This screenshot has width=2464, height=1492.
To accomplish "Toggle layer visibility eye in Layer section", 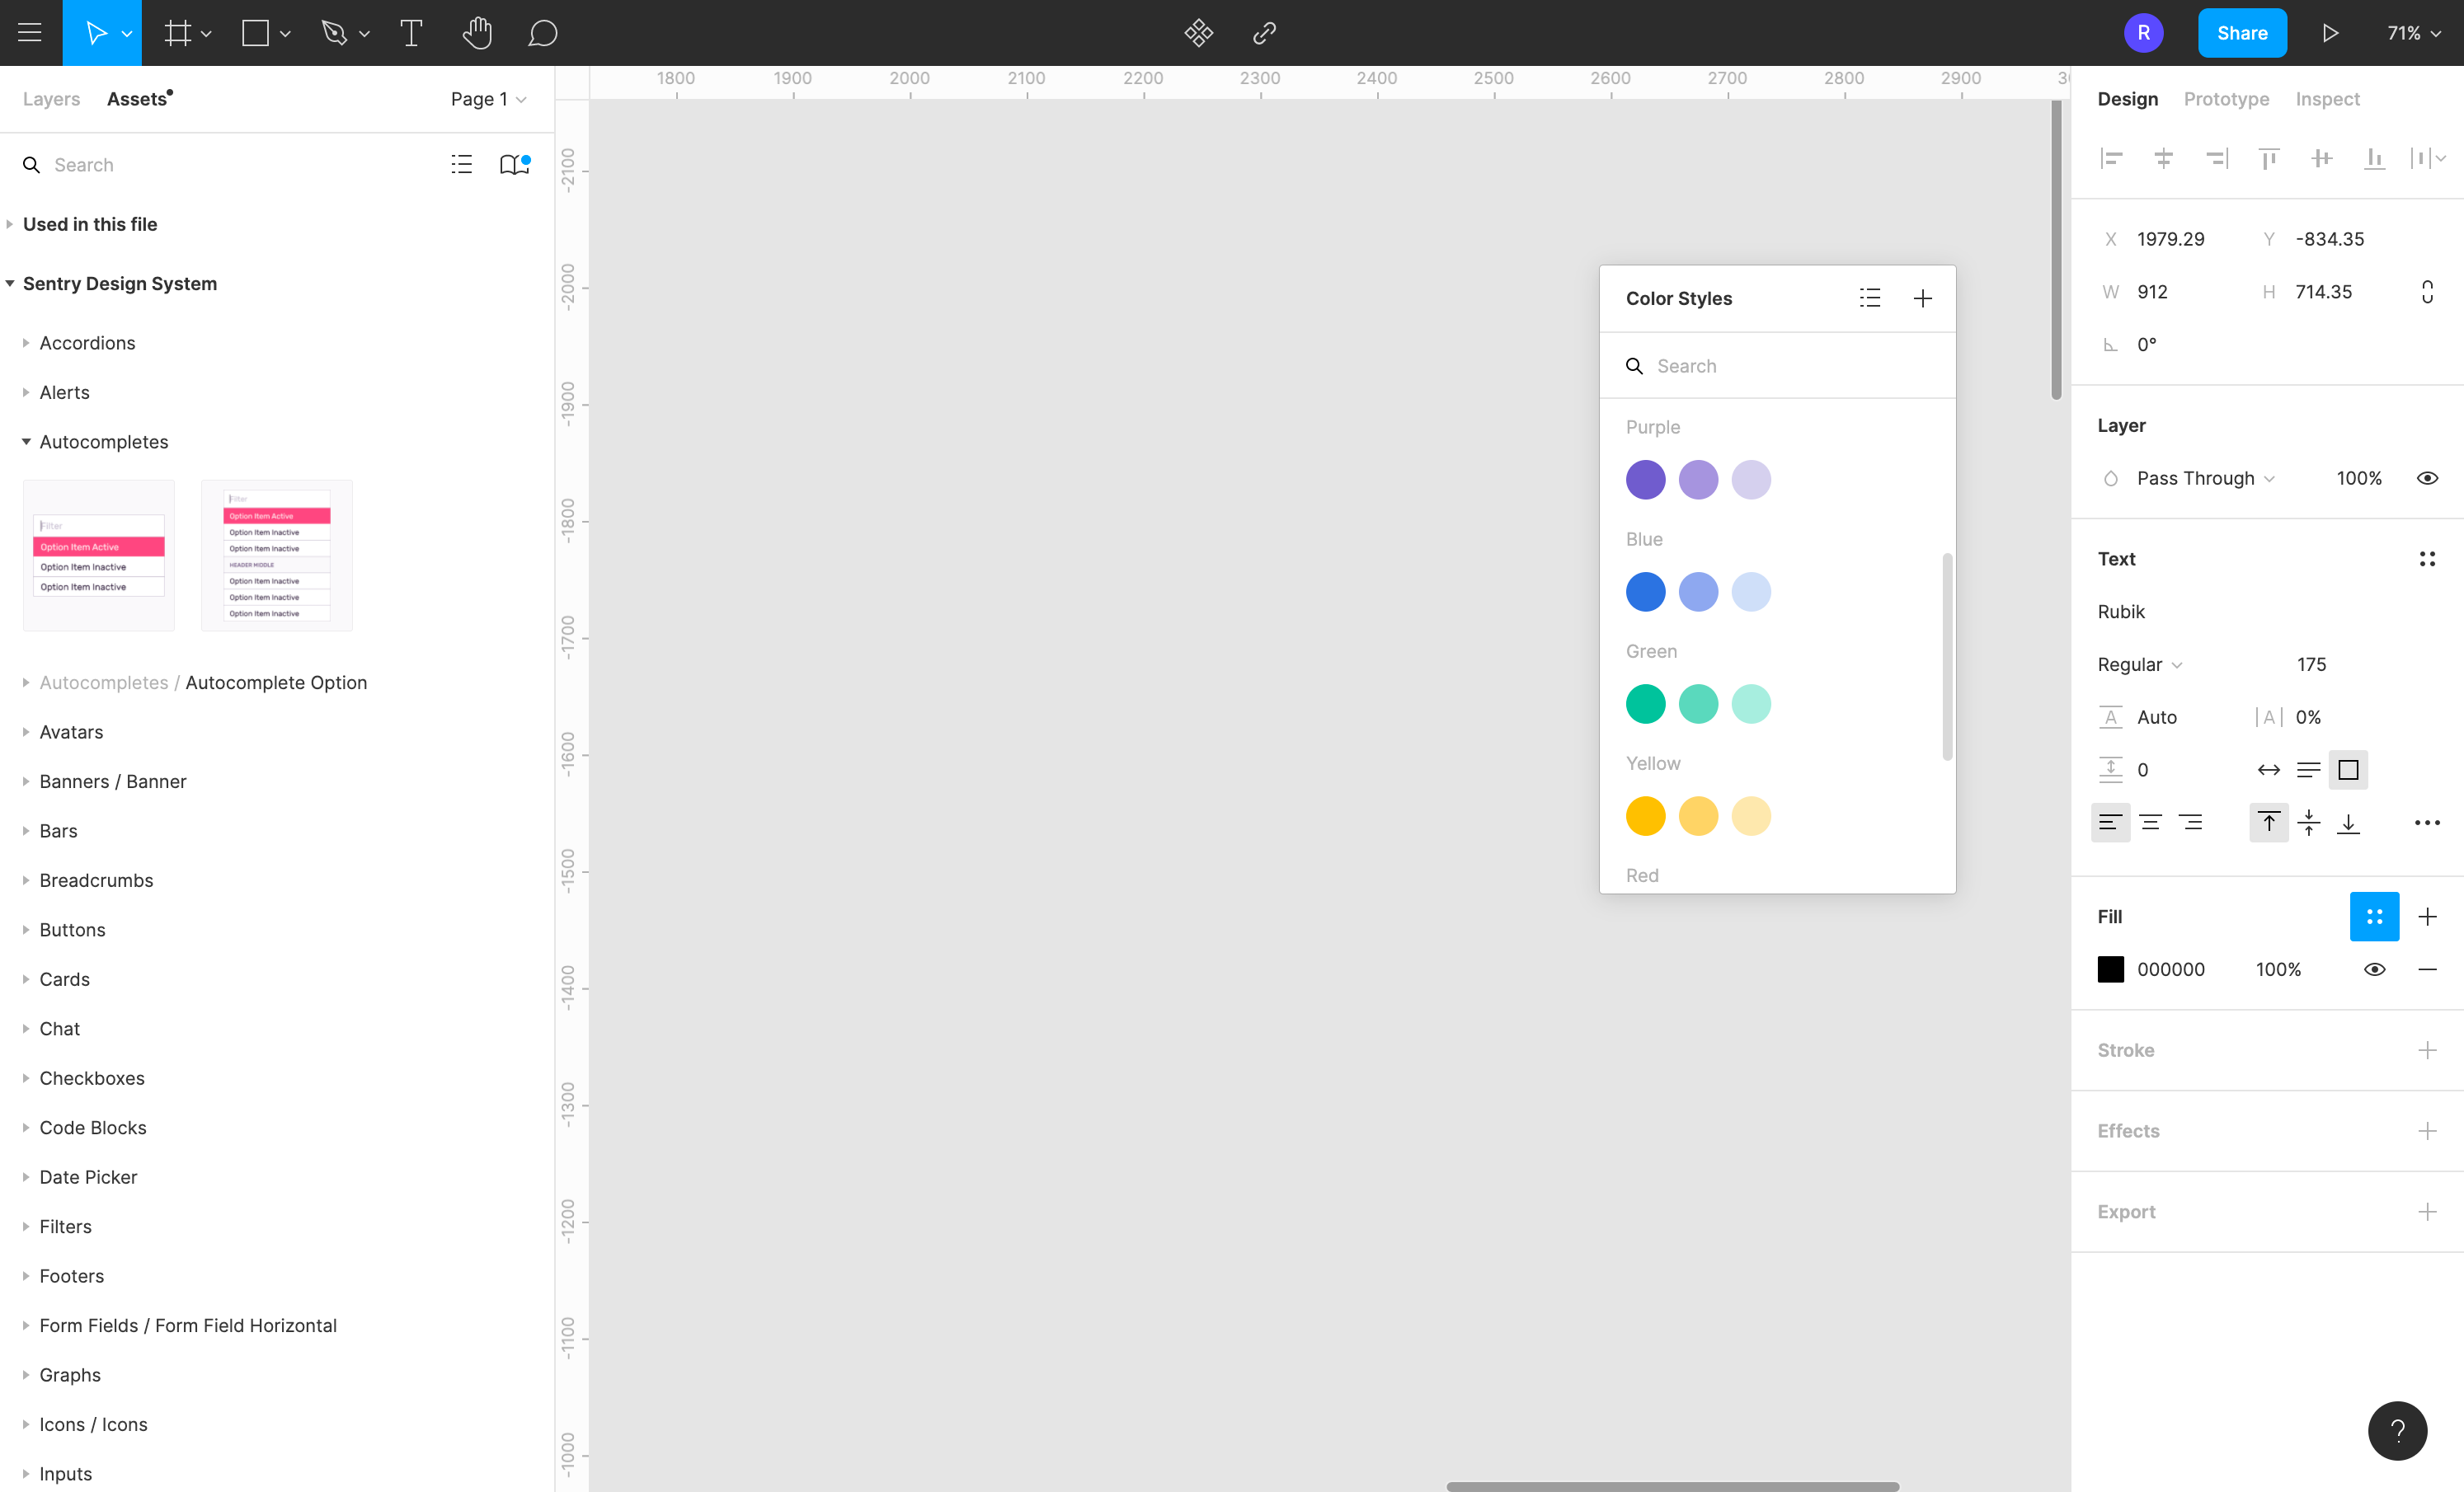I will pyautogui.click(x=2427, y=479).
